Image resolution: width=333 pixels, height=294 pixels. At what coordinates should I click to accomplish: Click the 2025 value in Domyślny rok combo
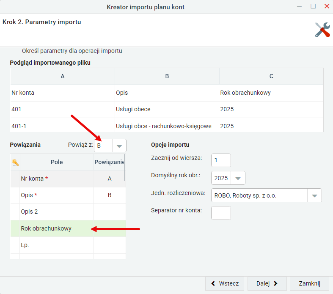[221, 178]
